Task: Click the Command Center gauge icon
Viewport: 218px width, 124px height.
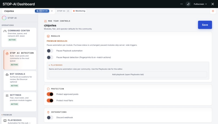Action: (x=5, y=31)
